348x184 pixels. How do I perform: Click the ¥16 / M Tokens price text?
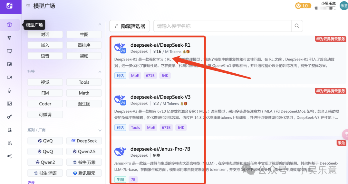(167, 52)
